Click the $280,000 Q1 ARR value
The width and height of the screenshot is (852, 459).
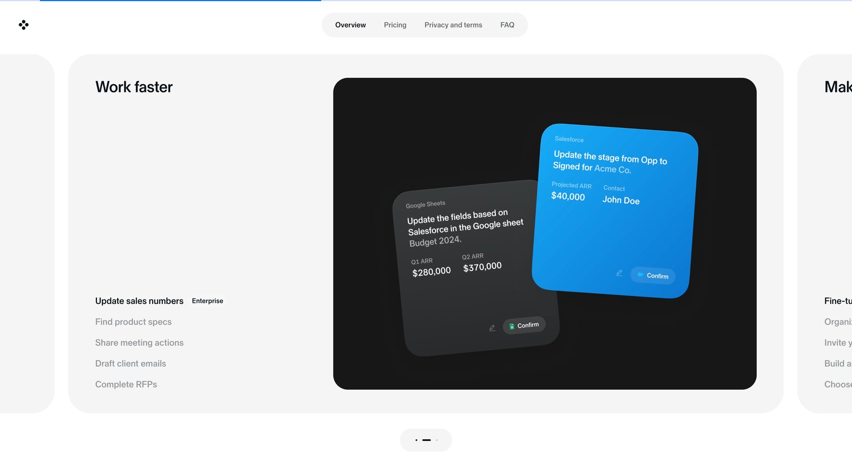[x=432, y=272]
